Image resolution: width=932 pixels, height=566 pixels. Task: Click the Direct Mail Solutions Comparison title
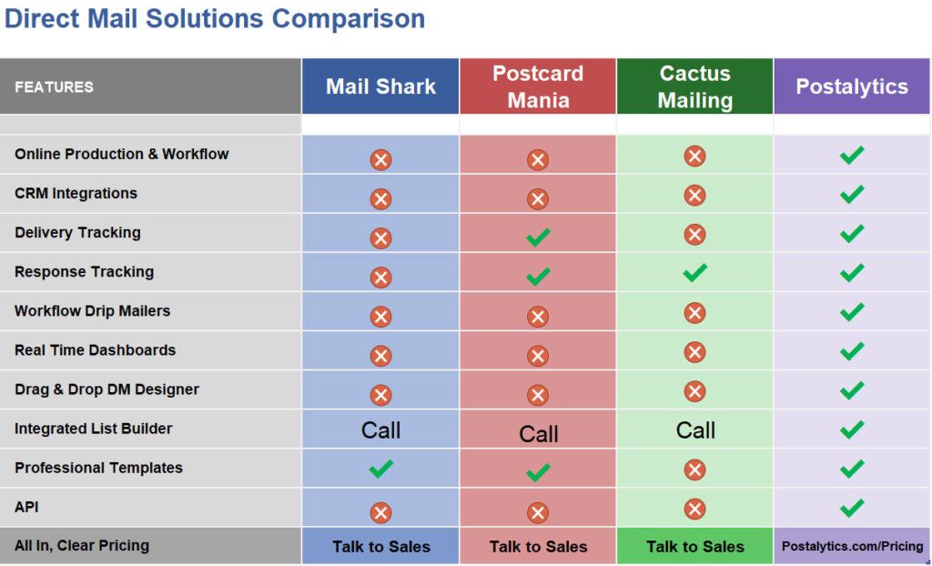tap(215, 18)
